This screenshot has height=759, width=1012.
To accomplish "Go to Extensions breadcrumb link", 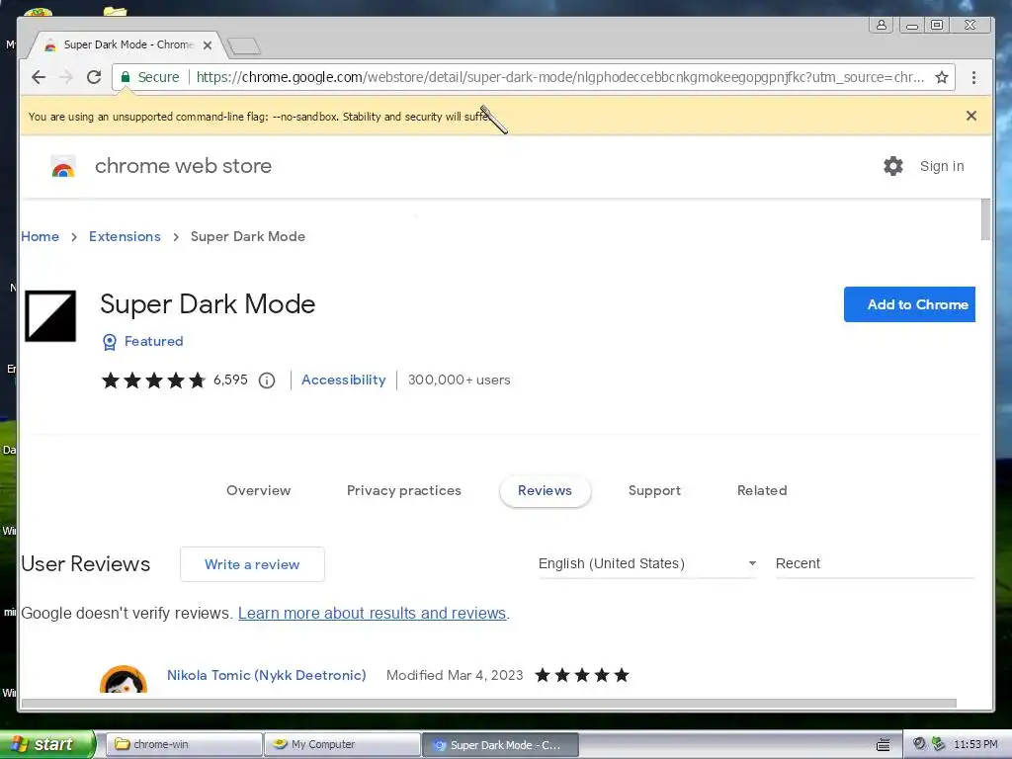I will coord(125,237).
